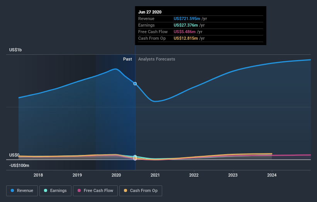The width and height of the screenshot is (317, 202).
Task: Click the 2022 x-axis label
Action: 194,175
